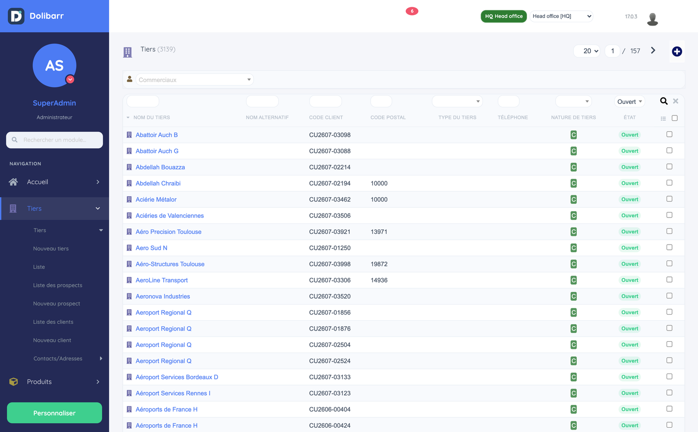The image size is (698, 432).
Task: Click the Tiers building icon in sidebar navigation
Action: [13, 209]
